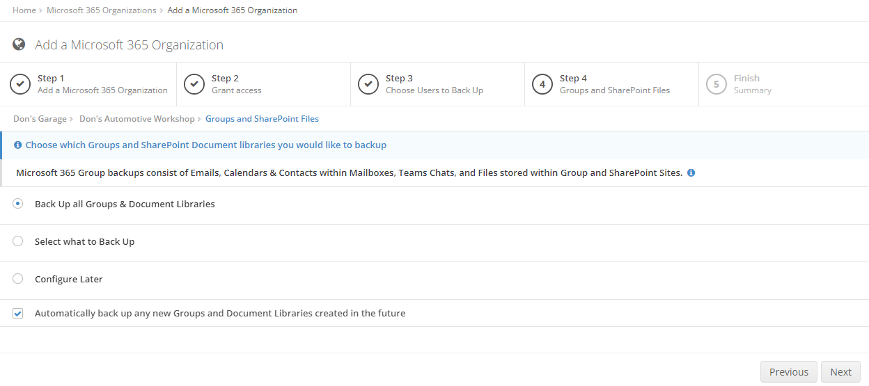Click the Previous button
The image size is (869, 386).
pyautogui.click(x=789, y=372)
